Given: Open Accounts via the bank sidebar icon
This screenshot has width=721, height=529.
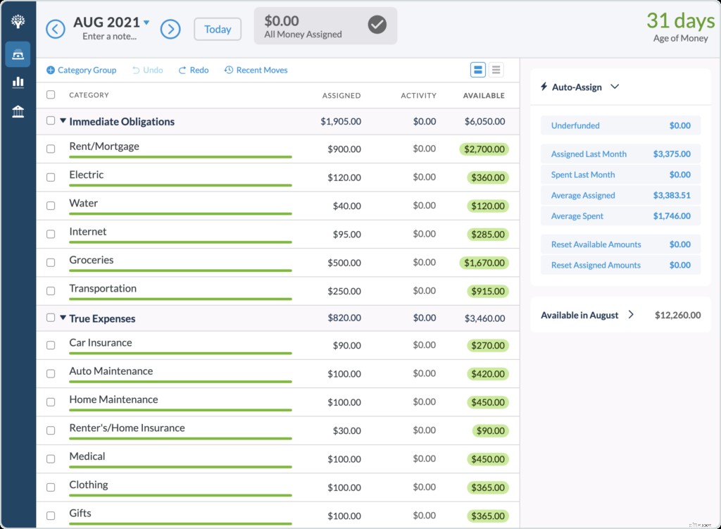Looking at the screenshot, I should tap(18, 111).
